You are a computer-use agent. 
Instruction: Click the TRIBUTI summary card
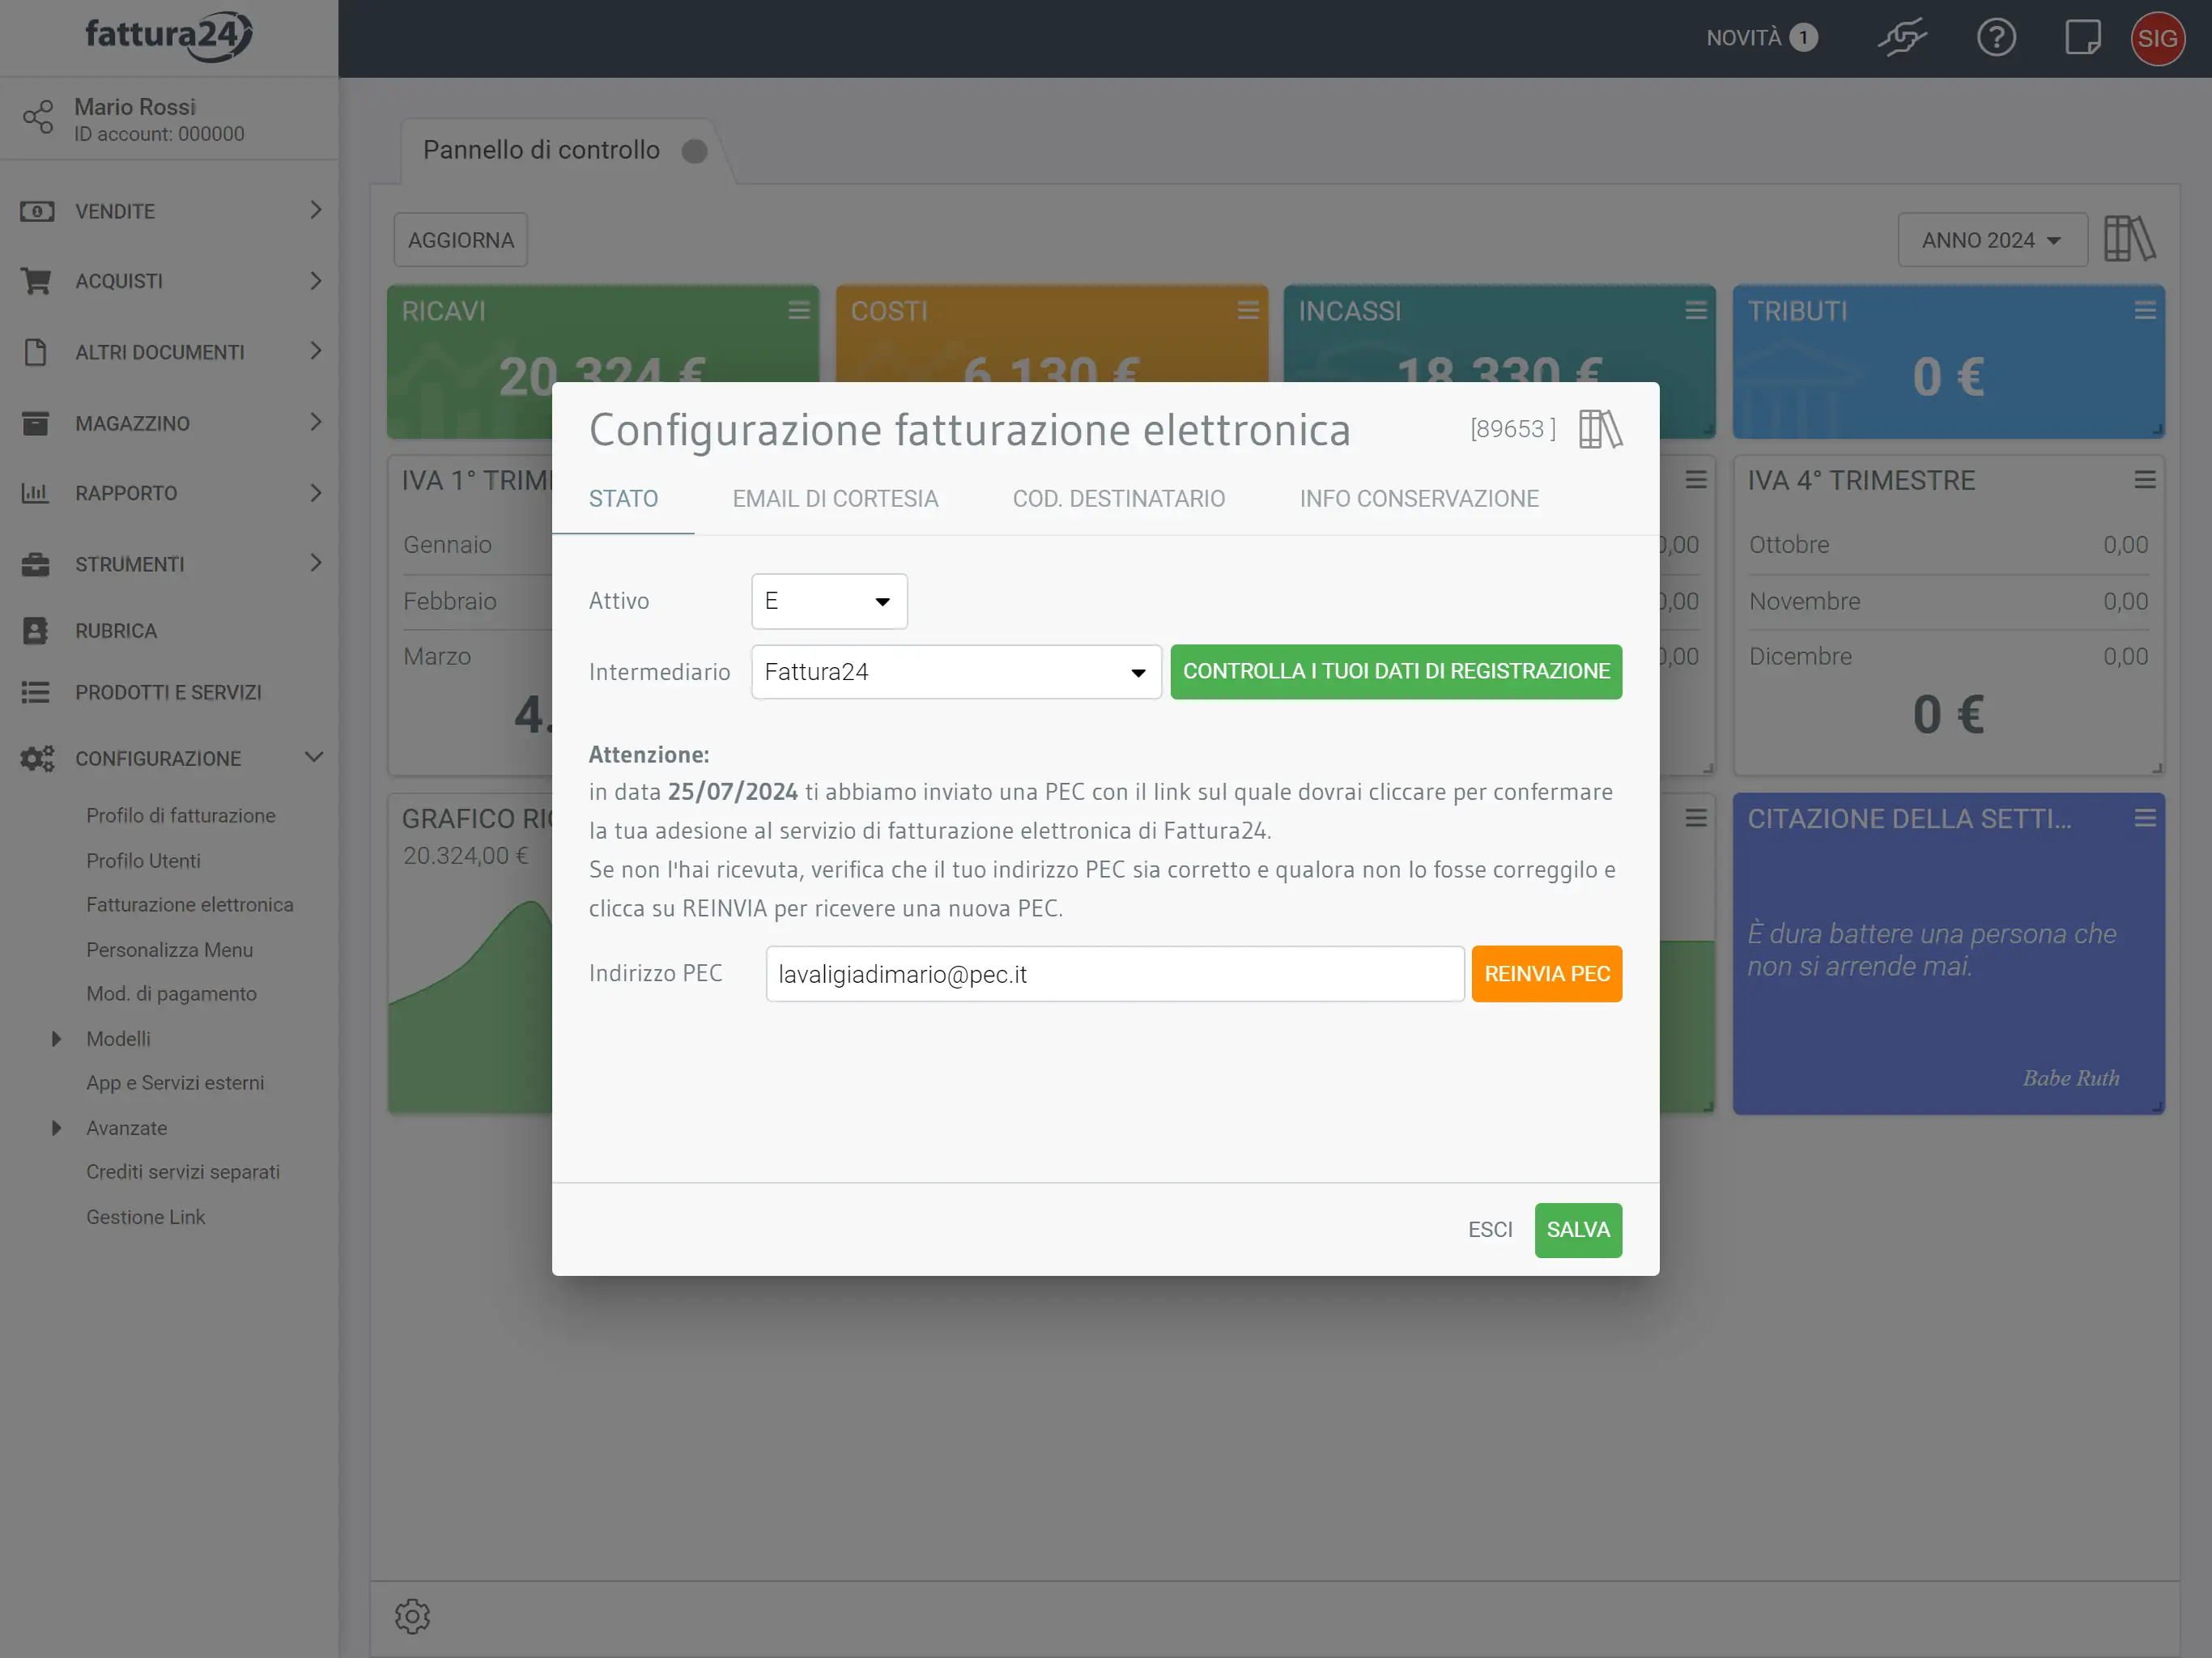tap(1948, 361)
